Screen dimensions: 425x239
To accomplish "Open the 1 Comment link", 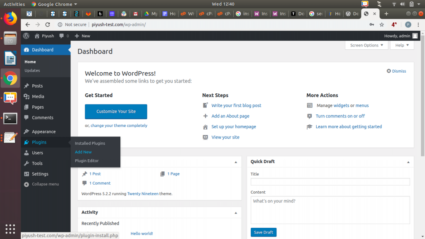I will coord(100,183).
